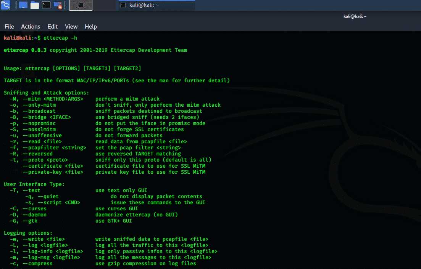Viewport: 421px width, 269px height.
Task: Click the kali@kali: ~ taskbar window button
Action: click(157, 5)
